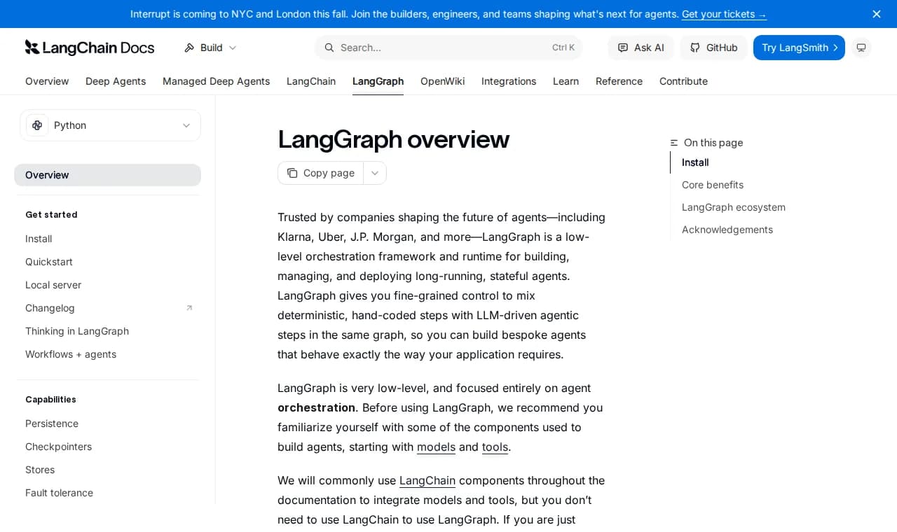Jump to Install section in outline
The image size is (897, 532).
[x=695, y=162]
